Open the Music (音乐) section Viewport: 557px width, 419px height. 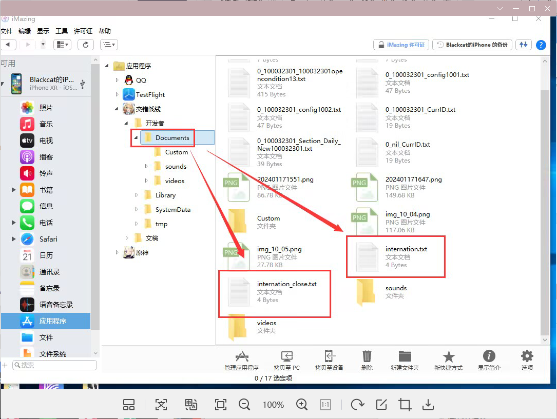point(46,124)
